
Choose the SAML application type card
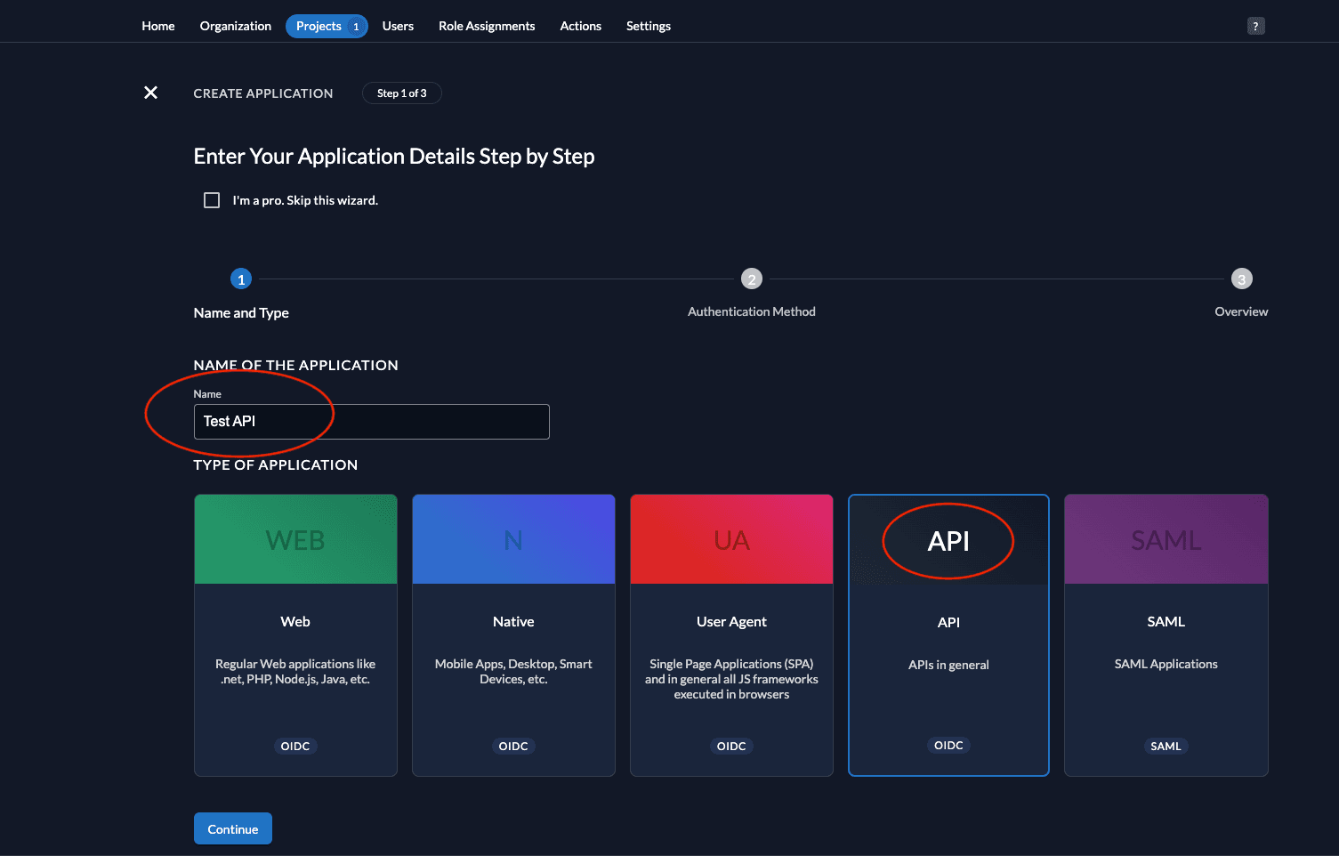1166,635
